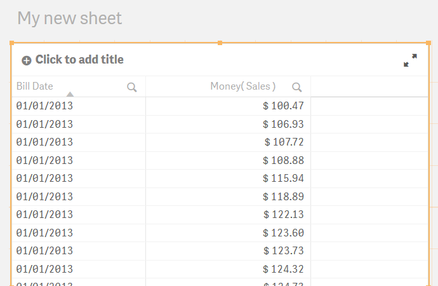Image resolution: width=438 pixels, height=286 pixels.
Task: Click the empty third column header
Action: 369,86
